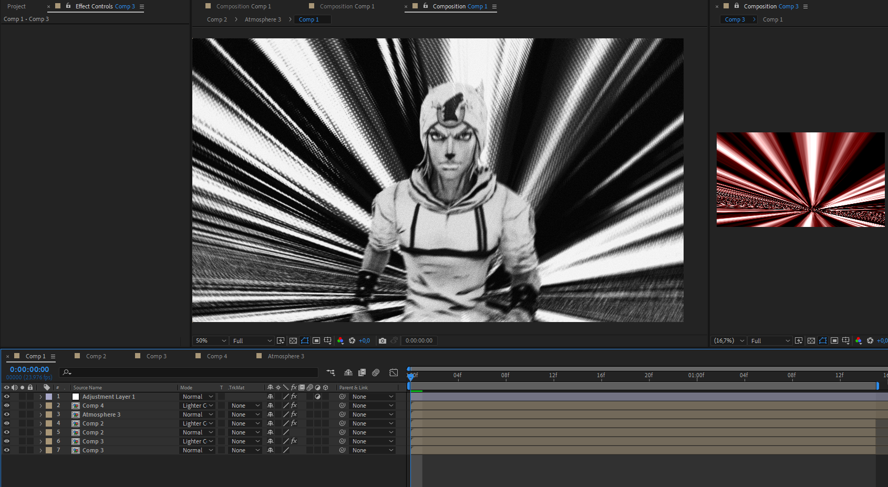Toggle Hide Shy Layers switch in timeline
Image resolution: width=888 pixels, height=487 pixels.
point(348,372)
